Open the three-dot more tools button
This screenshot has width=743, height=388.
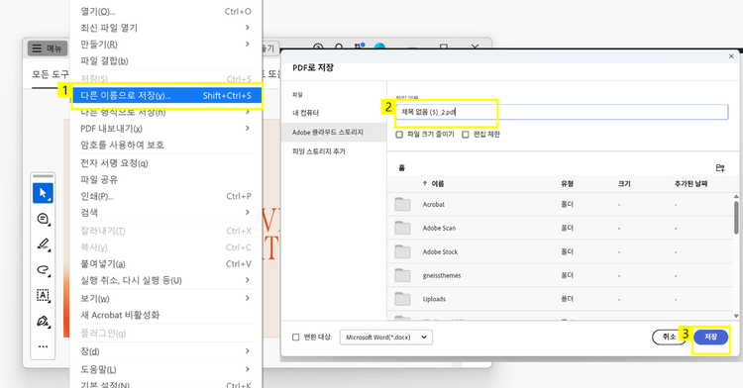coord(43,346)
